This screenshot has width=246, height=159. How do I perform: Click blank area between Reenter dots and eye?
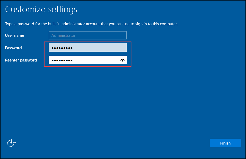click(96, 60)
